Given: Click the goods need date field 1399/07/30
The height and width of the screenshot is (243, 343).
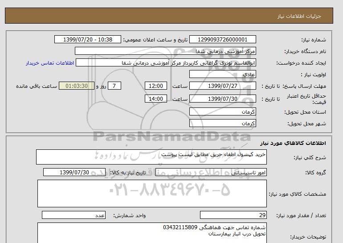Looking at the screenshot, I should (x=74, y=172).
